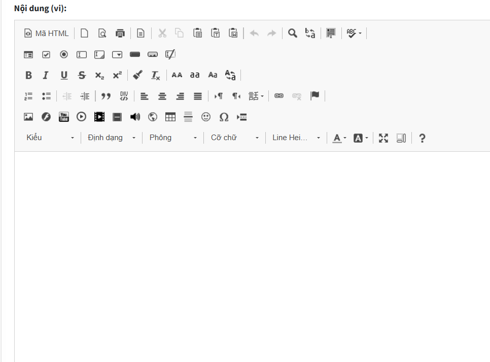This screenshot has width=490, height=362.
Task: Insert an anchor flag
Action: (314, 96)
